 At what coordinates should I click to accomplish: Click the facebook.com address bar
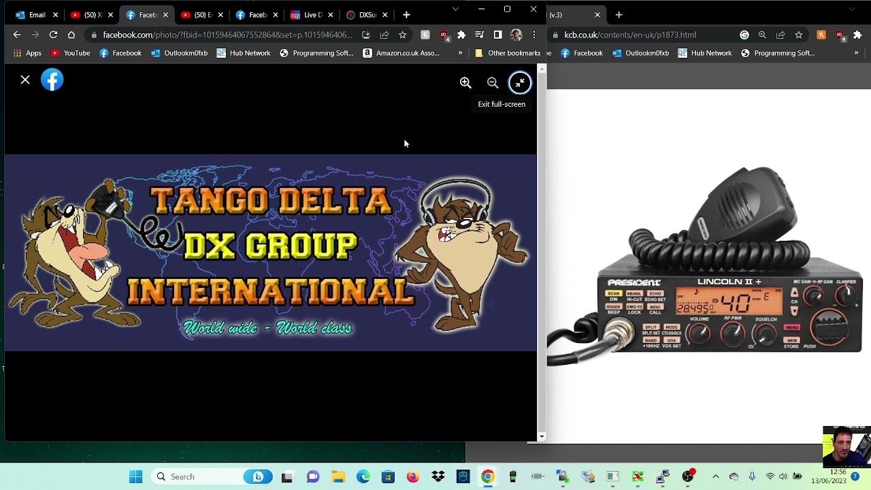tap(227, 35)
